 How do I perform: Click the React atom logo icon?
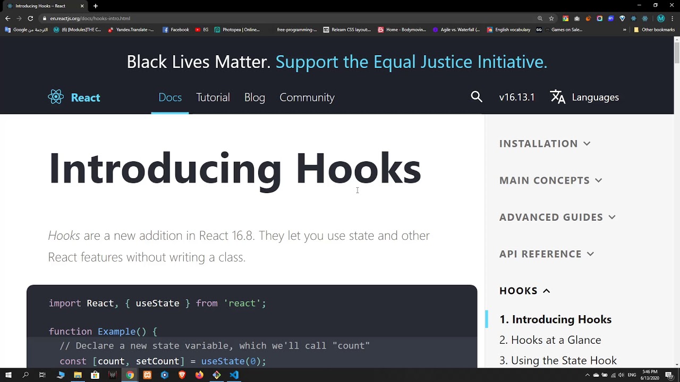pyautogui.click(x=56, y=97)
